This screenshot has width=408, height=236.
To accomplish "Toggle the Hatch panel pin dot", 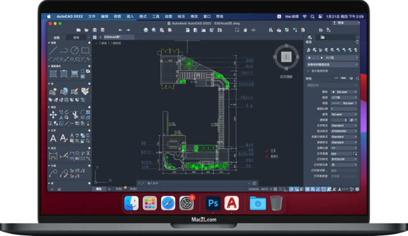I will coord(89,66).
